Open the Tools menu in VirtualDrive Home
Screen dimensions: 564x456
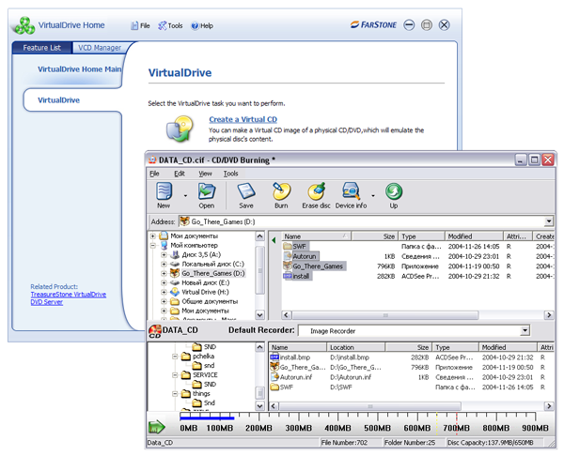[170, 26]
